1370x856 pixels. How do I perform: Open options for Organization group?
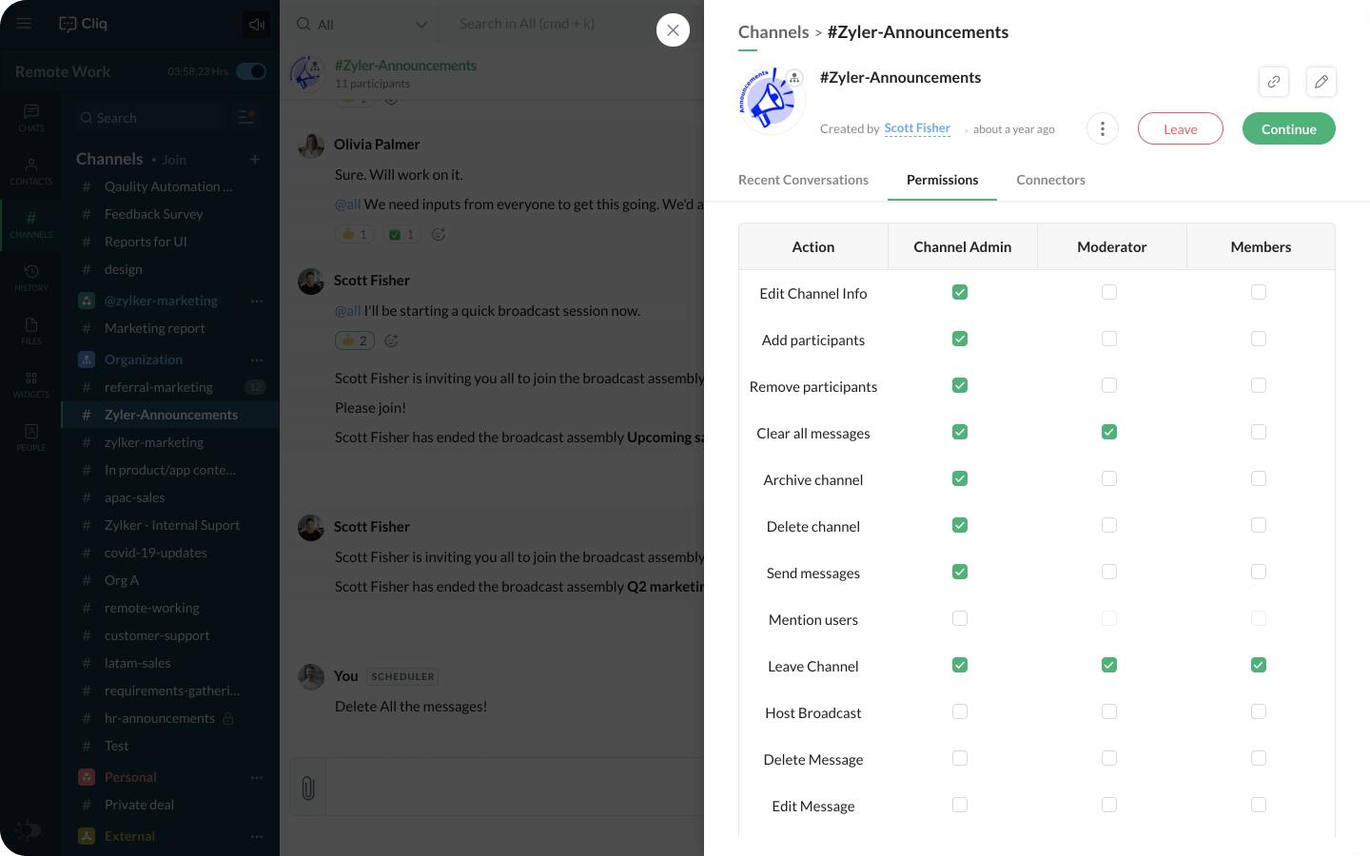point(257,360)
